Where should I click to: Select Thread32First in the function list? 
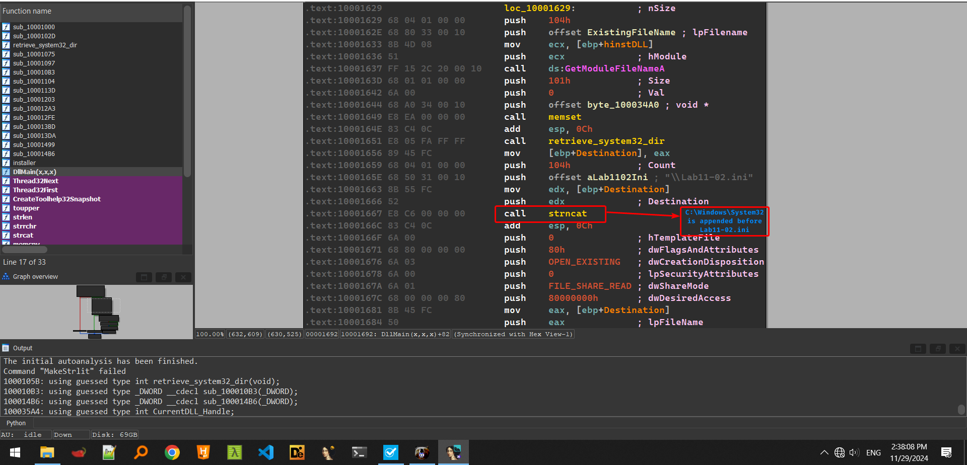click(35, 190)
